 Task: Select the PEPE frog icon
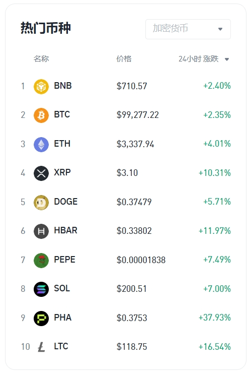(x=41, y=260)
